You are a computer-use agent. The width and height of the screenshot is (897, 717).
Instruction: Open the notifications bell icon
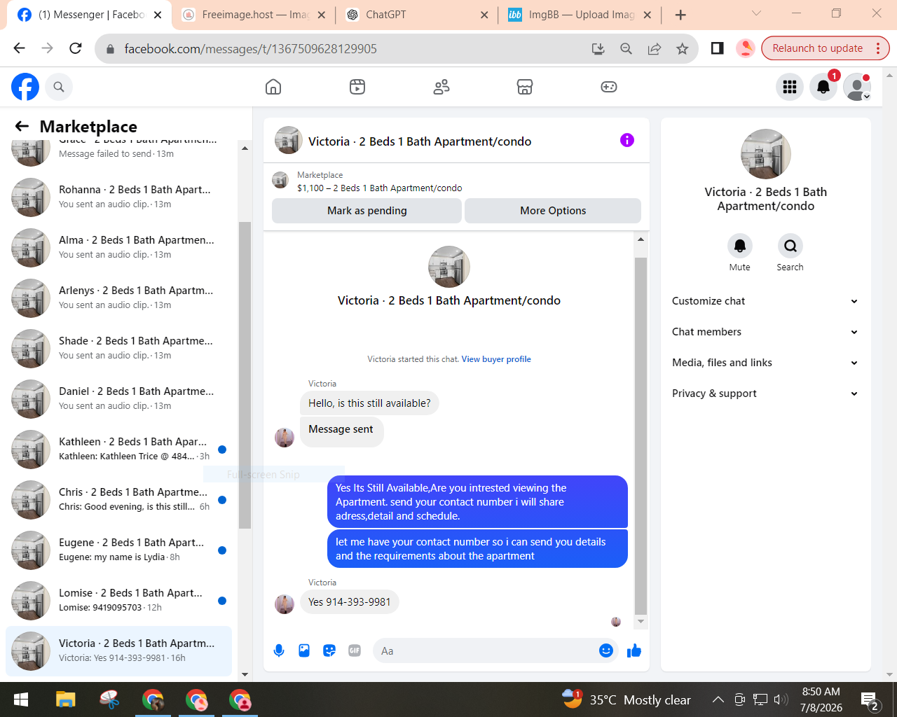click(x=823, y=87)
